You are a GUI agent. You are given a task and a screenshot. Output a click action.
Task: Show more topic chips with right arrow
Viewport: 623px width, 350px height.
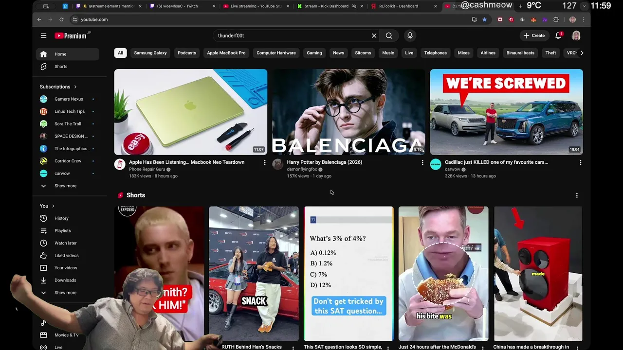[582, 53]
